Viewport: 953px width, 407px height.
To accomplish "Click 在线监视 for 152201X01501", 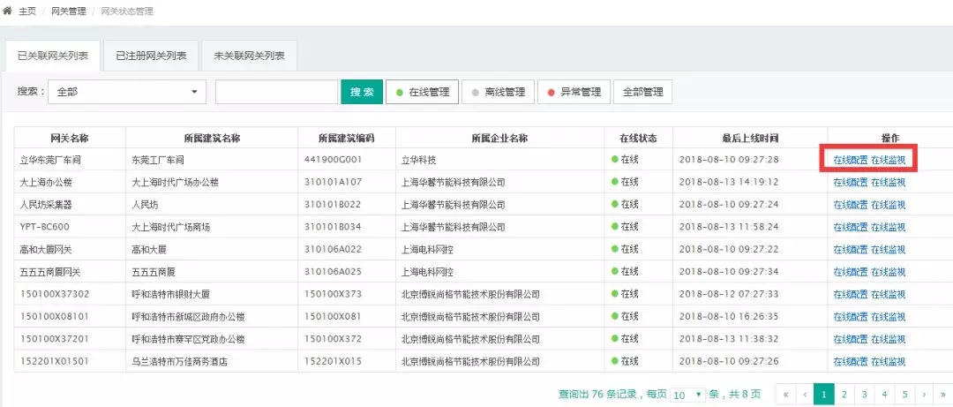I will point(888,362).
